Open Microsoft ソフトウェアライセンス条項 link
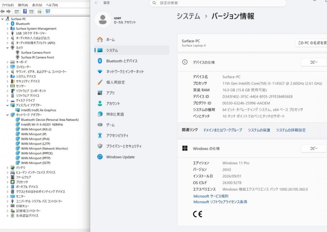This screenshot has height=232, width=327. (x=220, y=202)
